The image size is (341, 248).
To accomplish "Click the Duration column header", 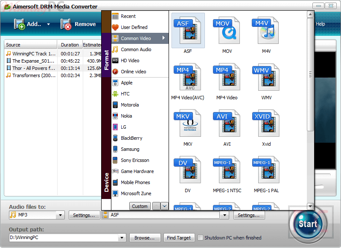I will tap(70, 45).
